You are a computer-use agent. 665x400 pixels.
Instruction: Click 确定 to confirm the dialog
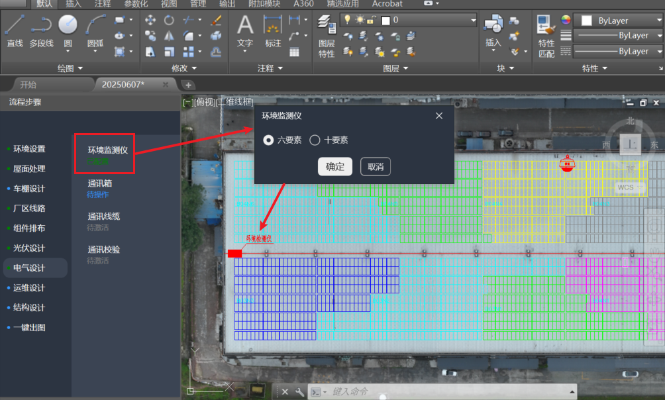click(x=335, y=167)
